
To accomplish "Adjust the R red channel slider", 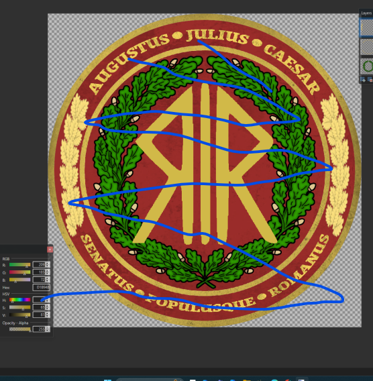I will tap(20, 264).
